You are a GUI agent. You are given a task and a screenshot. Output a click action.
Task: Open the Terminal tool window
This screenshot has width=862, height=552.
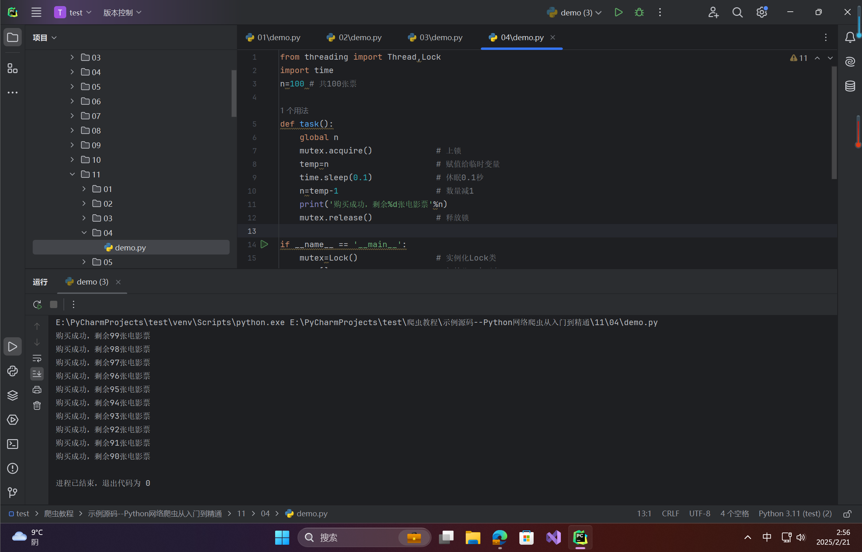click(x=13, y=444)
